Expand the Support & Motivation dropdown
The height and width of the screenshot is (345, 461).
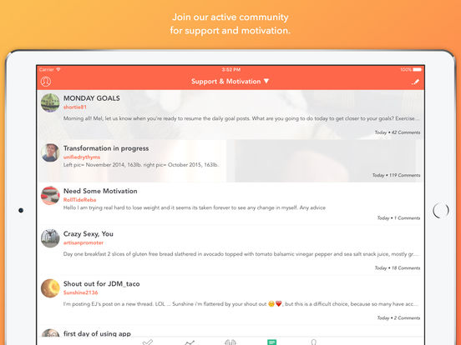click(x=230, y=82)
